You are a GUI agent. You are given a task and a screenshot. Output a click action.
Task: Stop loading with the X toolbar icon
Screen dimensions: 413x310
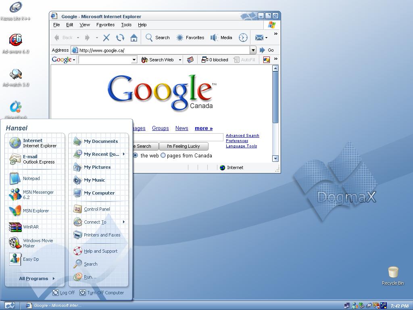[106, 38]
